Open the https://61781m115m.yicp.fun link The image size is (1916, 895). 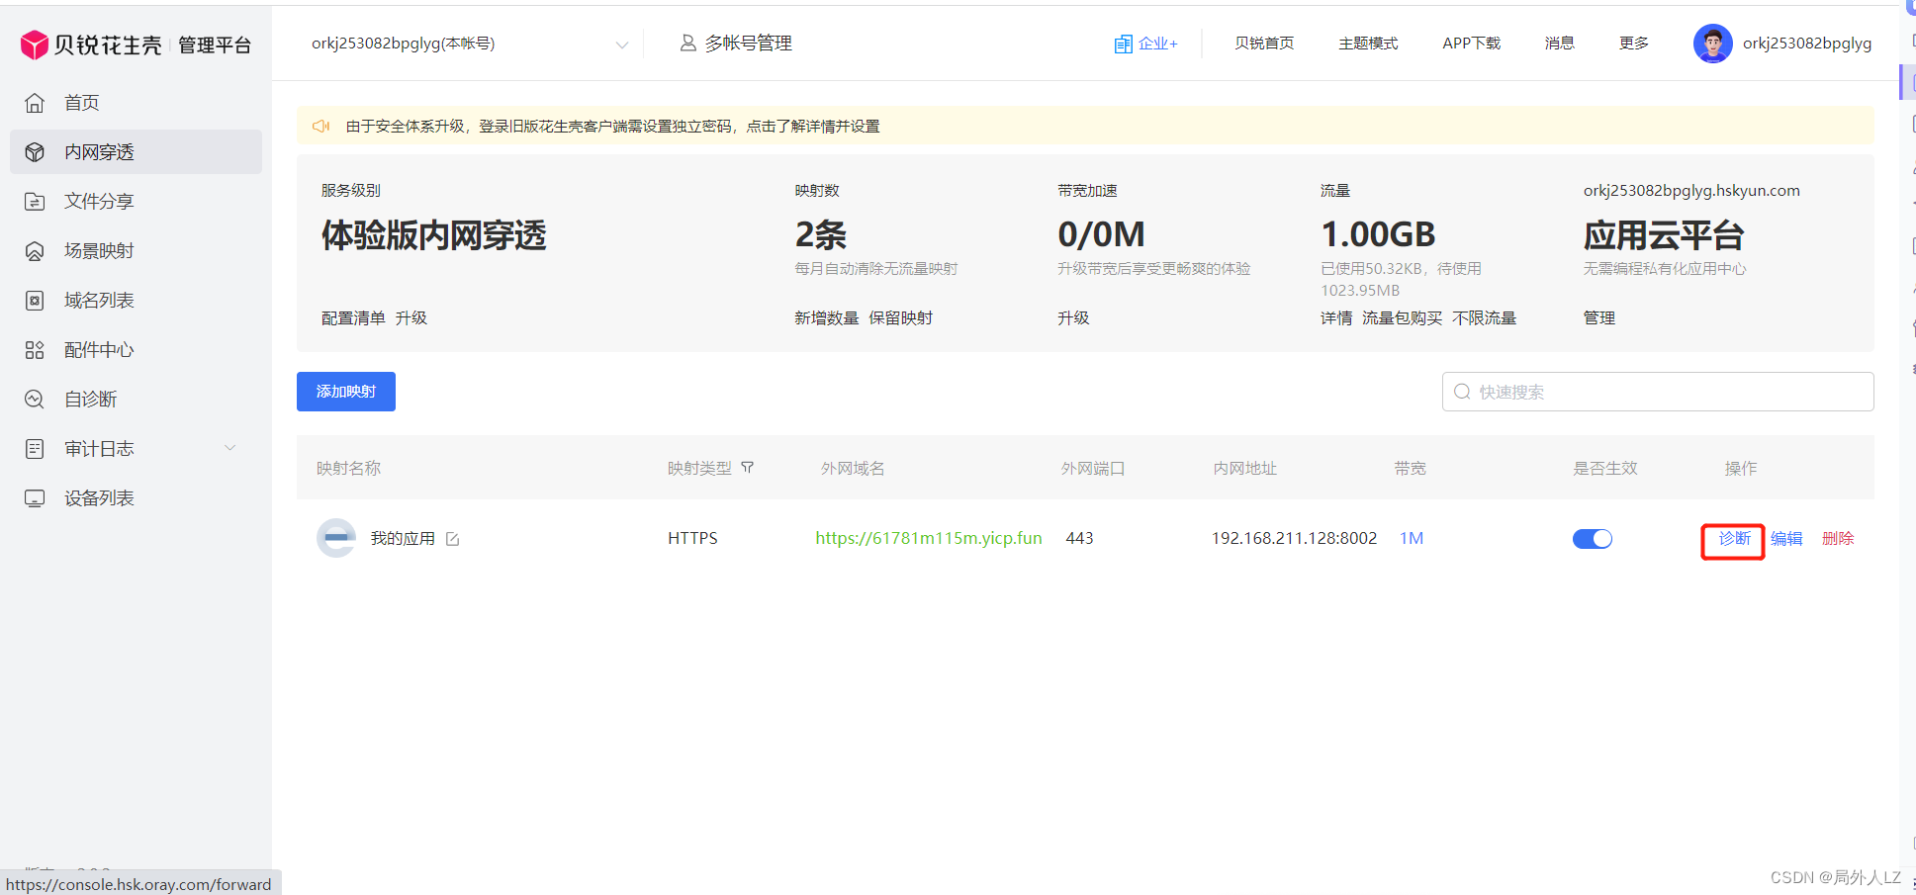pos(929,538)
